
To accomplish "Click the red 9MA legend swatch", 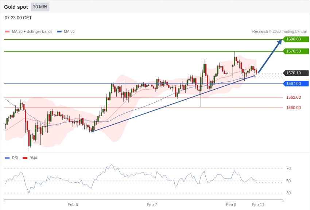I will tap(25, 158).
